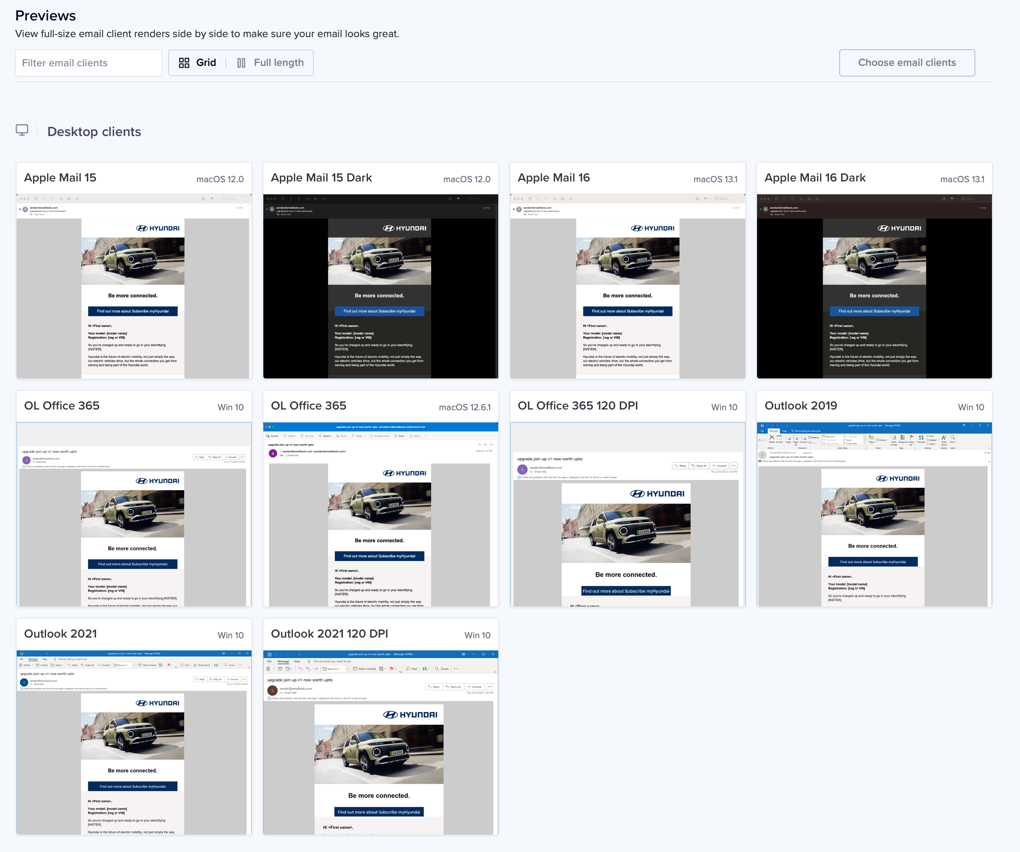Open the Reply All dropdown in OL Office 365 preview
Screen dimensions: 1020x852
point(214,457)
